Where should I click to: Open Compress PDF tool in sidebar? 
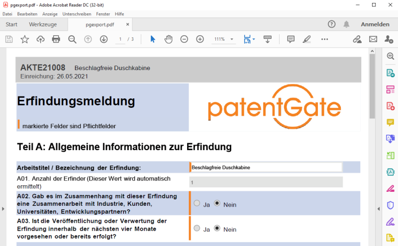pos(391,172)
